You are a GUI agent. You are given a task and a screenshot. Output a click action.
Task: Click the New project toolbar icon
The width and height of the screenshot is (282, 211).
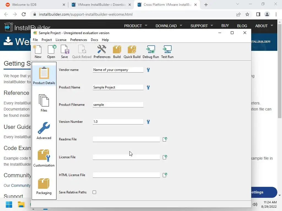tap(38, 52)
